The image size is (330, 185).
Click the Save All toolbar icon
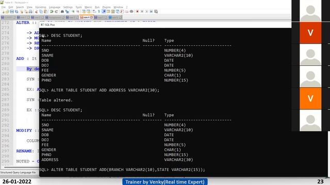coord(16,11)
